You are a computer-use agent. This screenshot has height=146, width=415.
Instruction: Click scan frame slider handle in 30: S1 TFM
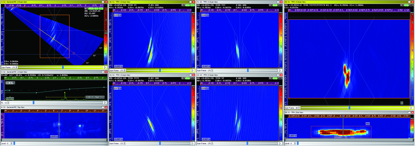pyautogui.click(x=160, y=70)
